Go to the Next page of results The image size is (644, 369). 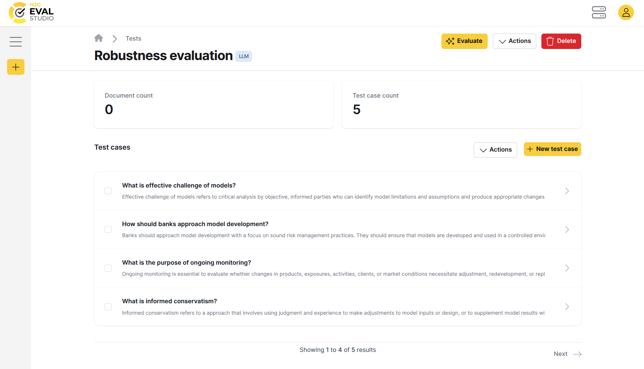coord(560,354)
